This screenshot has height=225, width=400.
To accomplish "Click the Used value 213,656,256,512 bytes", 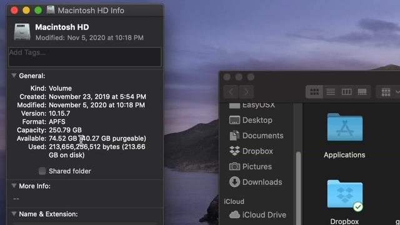I will click(84, 147).
